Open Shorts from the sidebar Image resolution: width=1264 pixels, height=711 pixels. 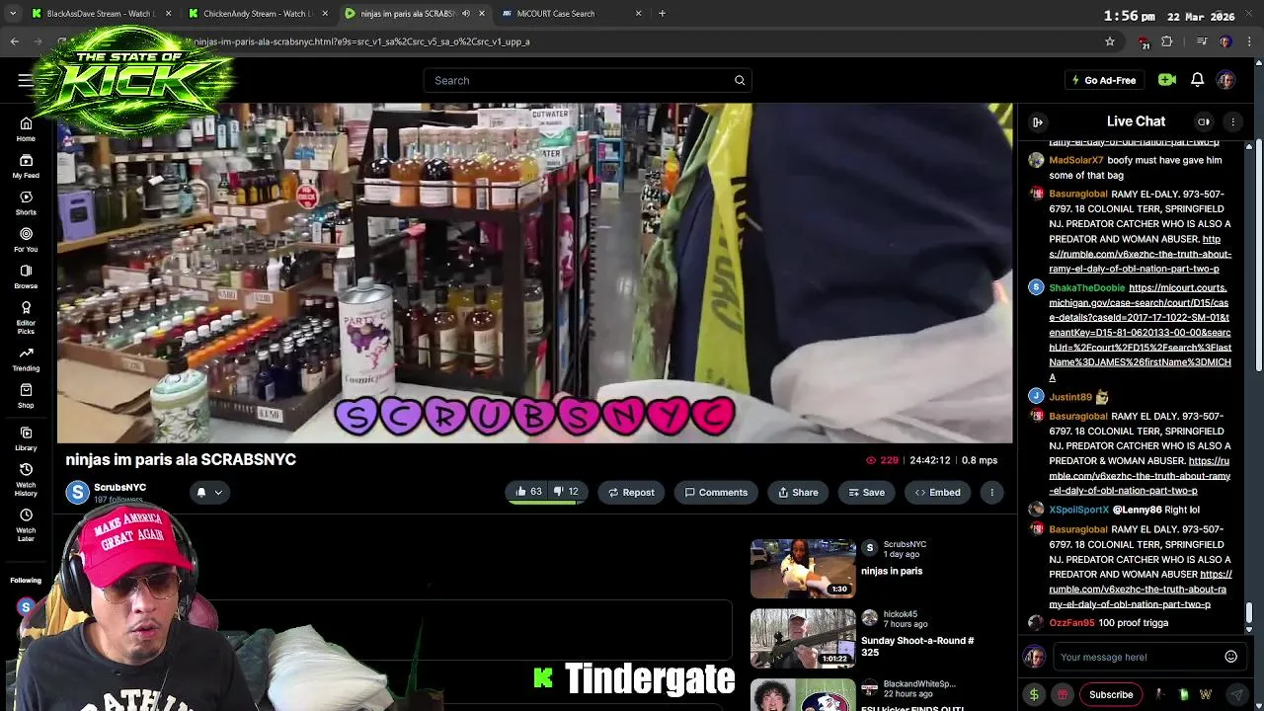point(26,202)
